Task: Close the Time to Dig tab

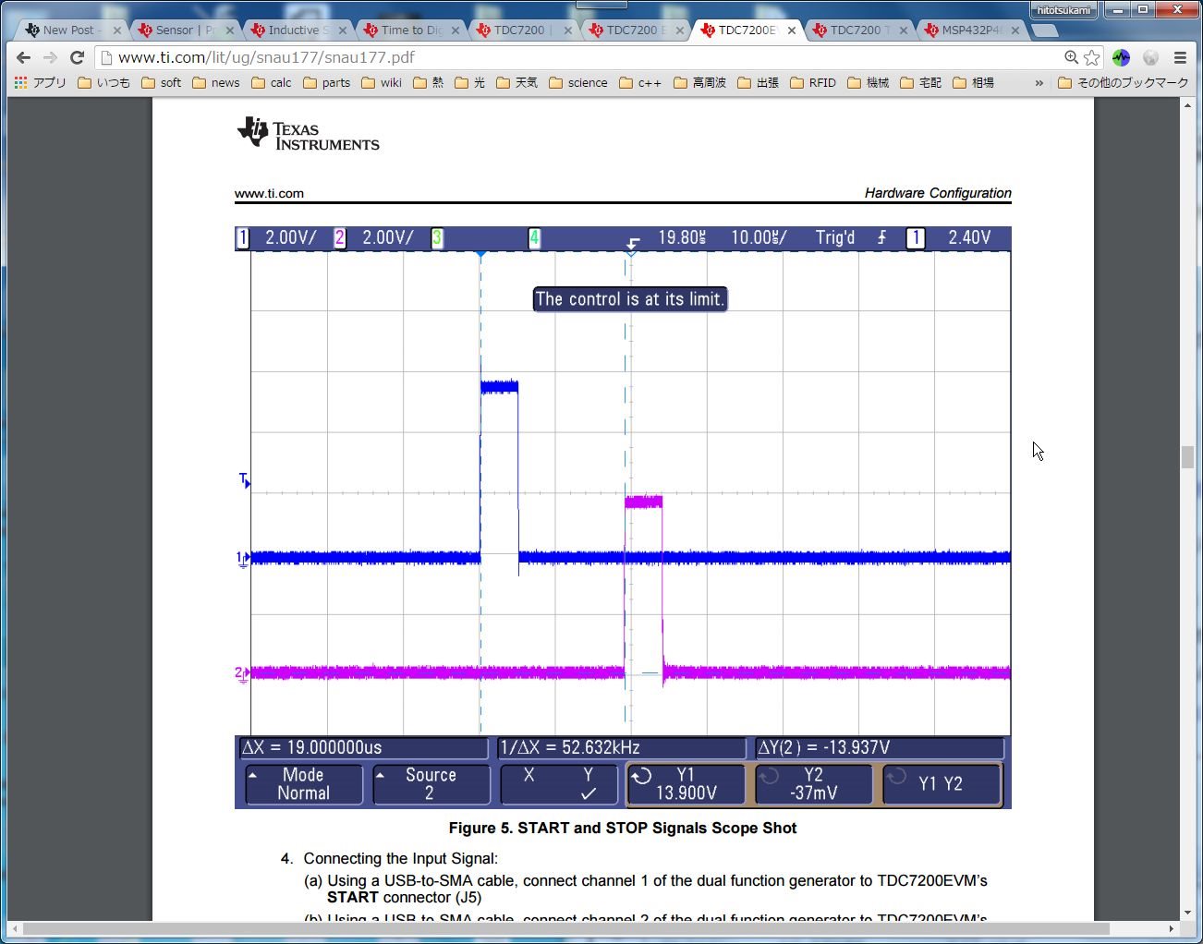Action: (456, 30)
